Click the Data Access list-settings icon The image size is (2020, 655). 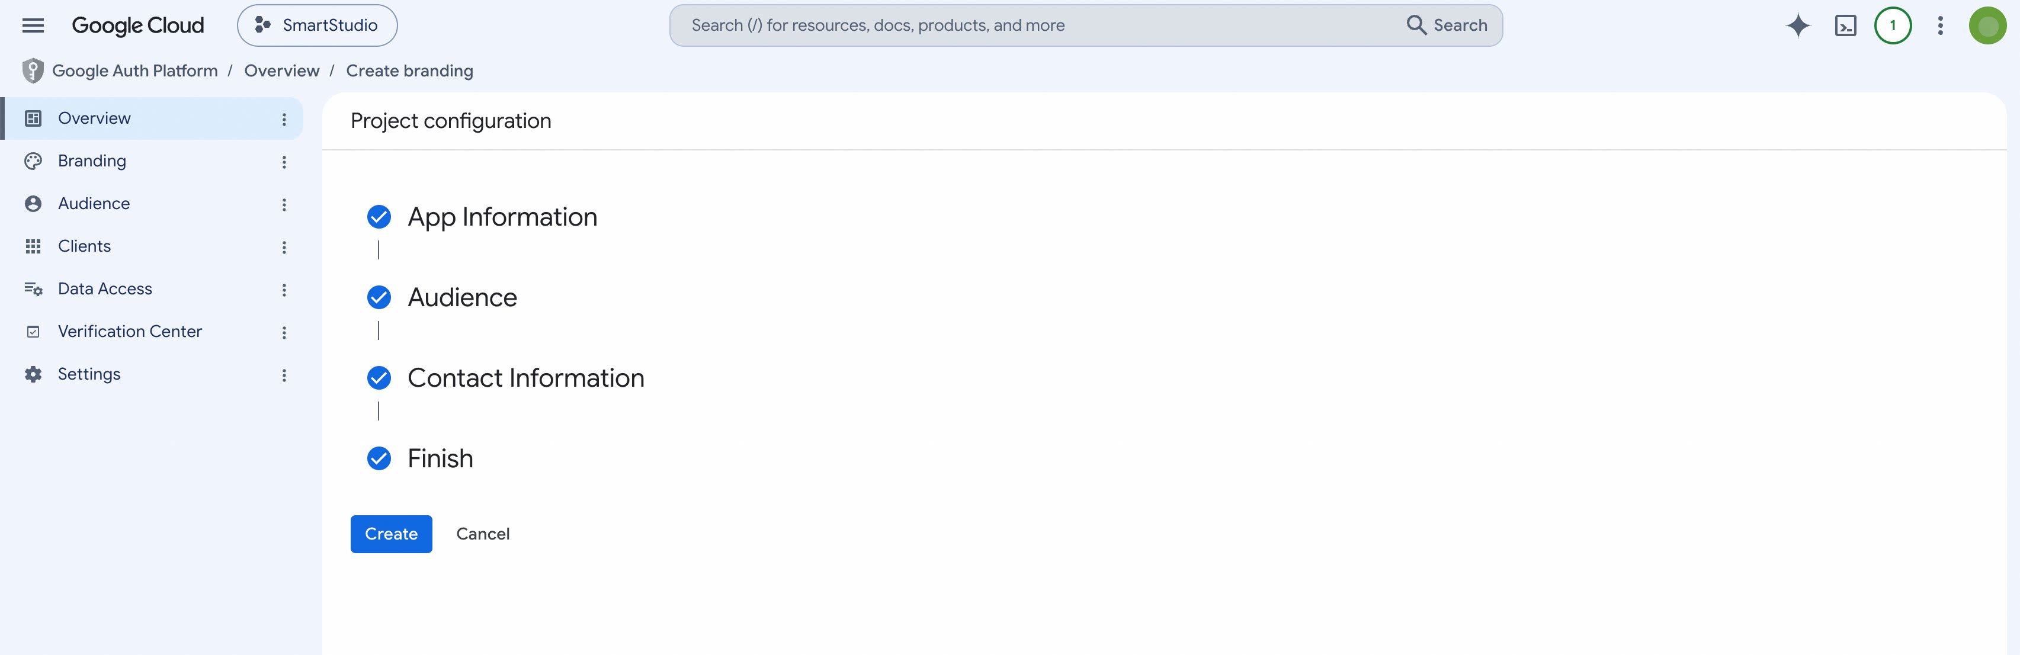tap(33, 289)
